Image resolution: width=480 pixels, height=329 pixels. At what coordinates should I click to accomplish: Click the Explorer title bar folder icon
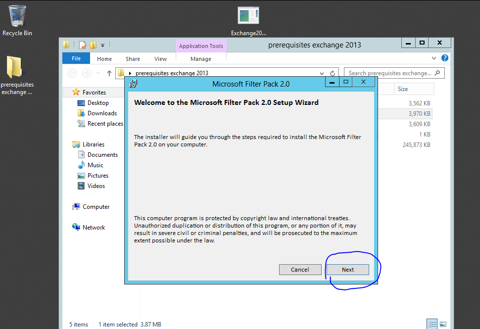(66, 45)
